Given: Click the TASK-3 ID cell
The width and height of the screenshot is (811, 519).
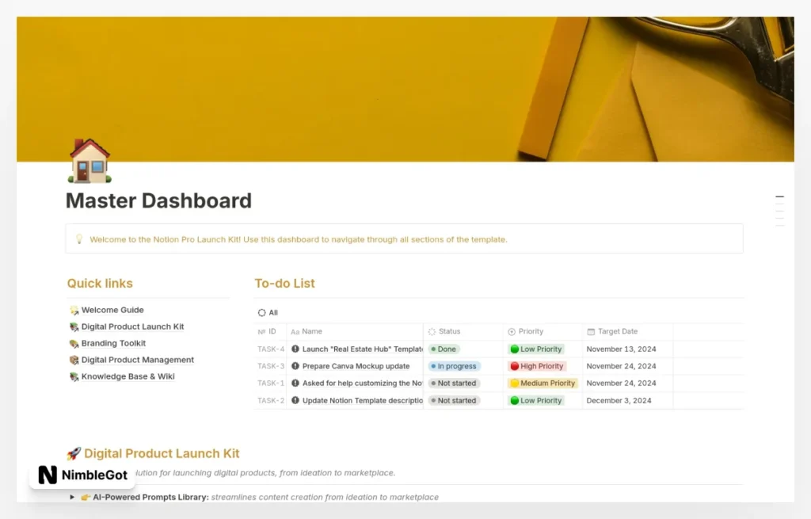Looking at the screenshot, I should pyautogui.click(x=271, y=366).
